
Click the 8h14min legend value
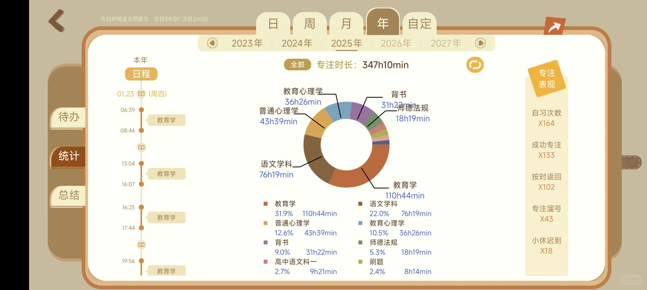[418, 272]
